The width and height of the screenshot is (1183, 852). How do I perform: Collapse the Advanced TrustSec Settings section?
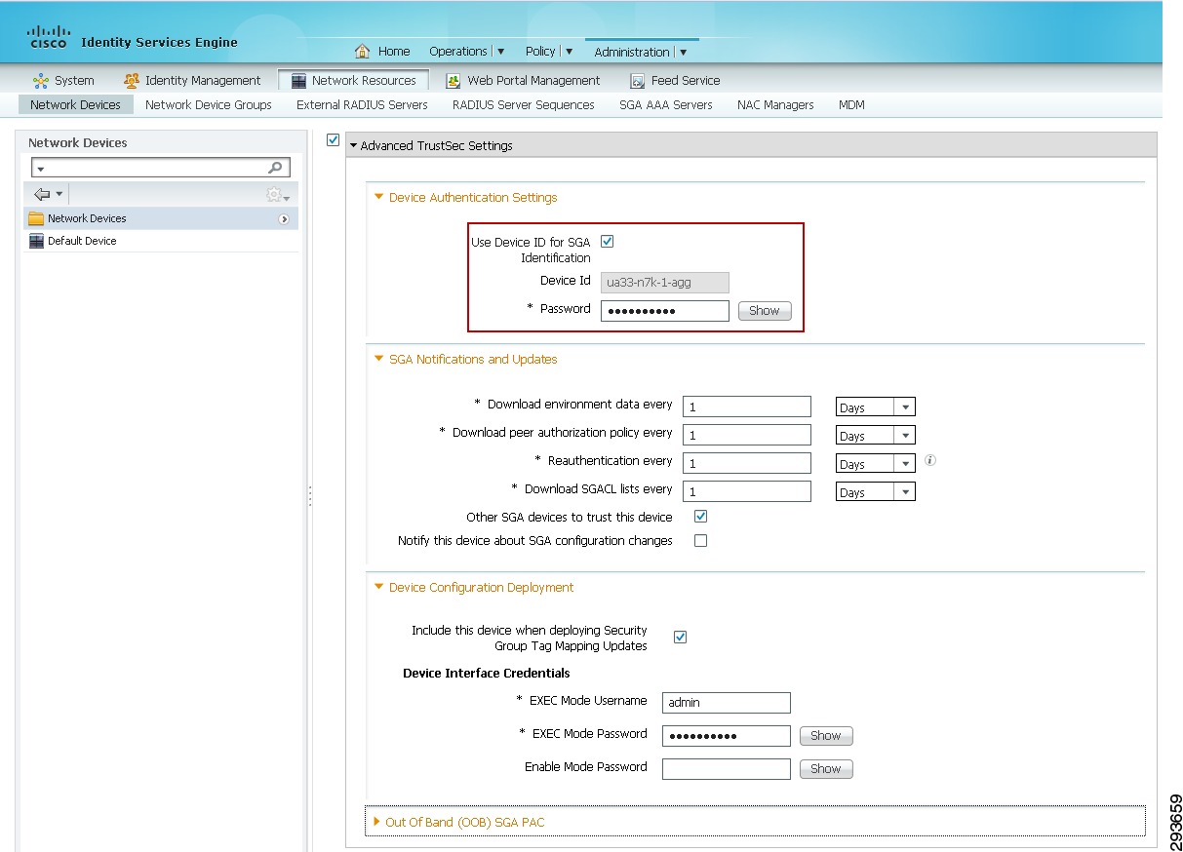[353, 146]
